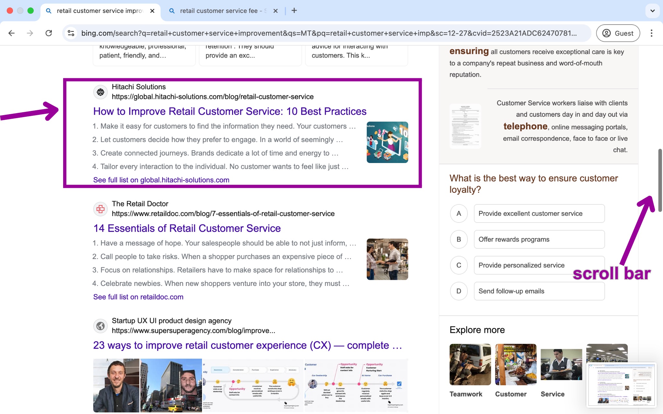Select quiz answer B circle

459,239
